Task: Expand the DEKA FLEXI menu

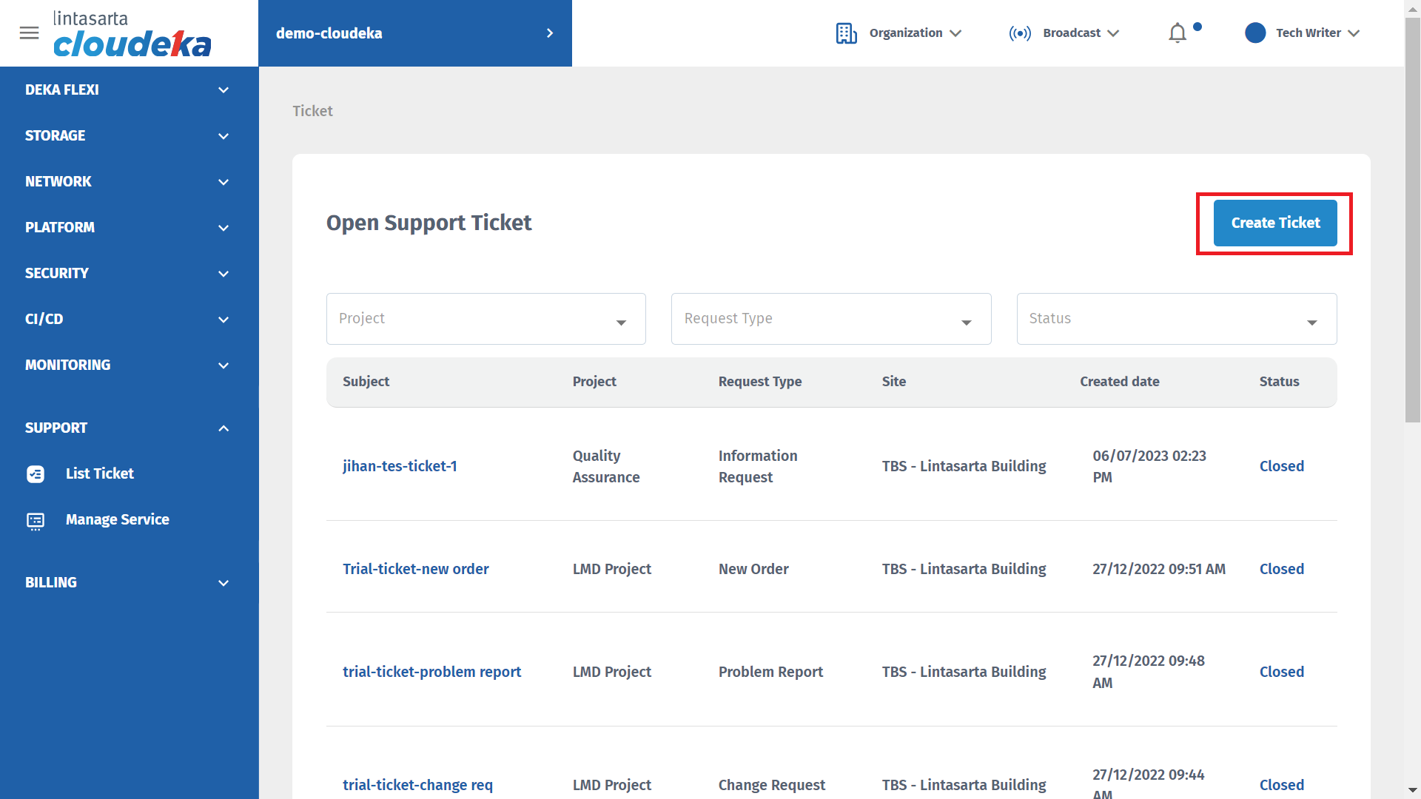Action: pyautogui.click(x=224, y=90)
